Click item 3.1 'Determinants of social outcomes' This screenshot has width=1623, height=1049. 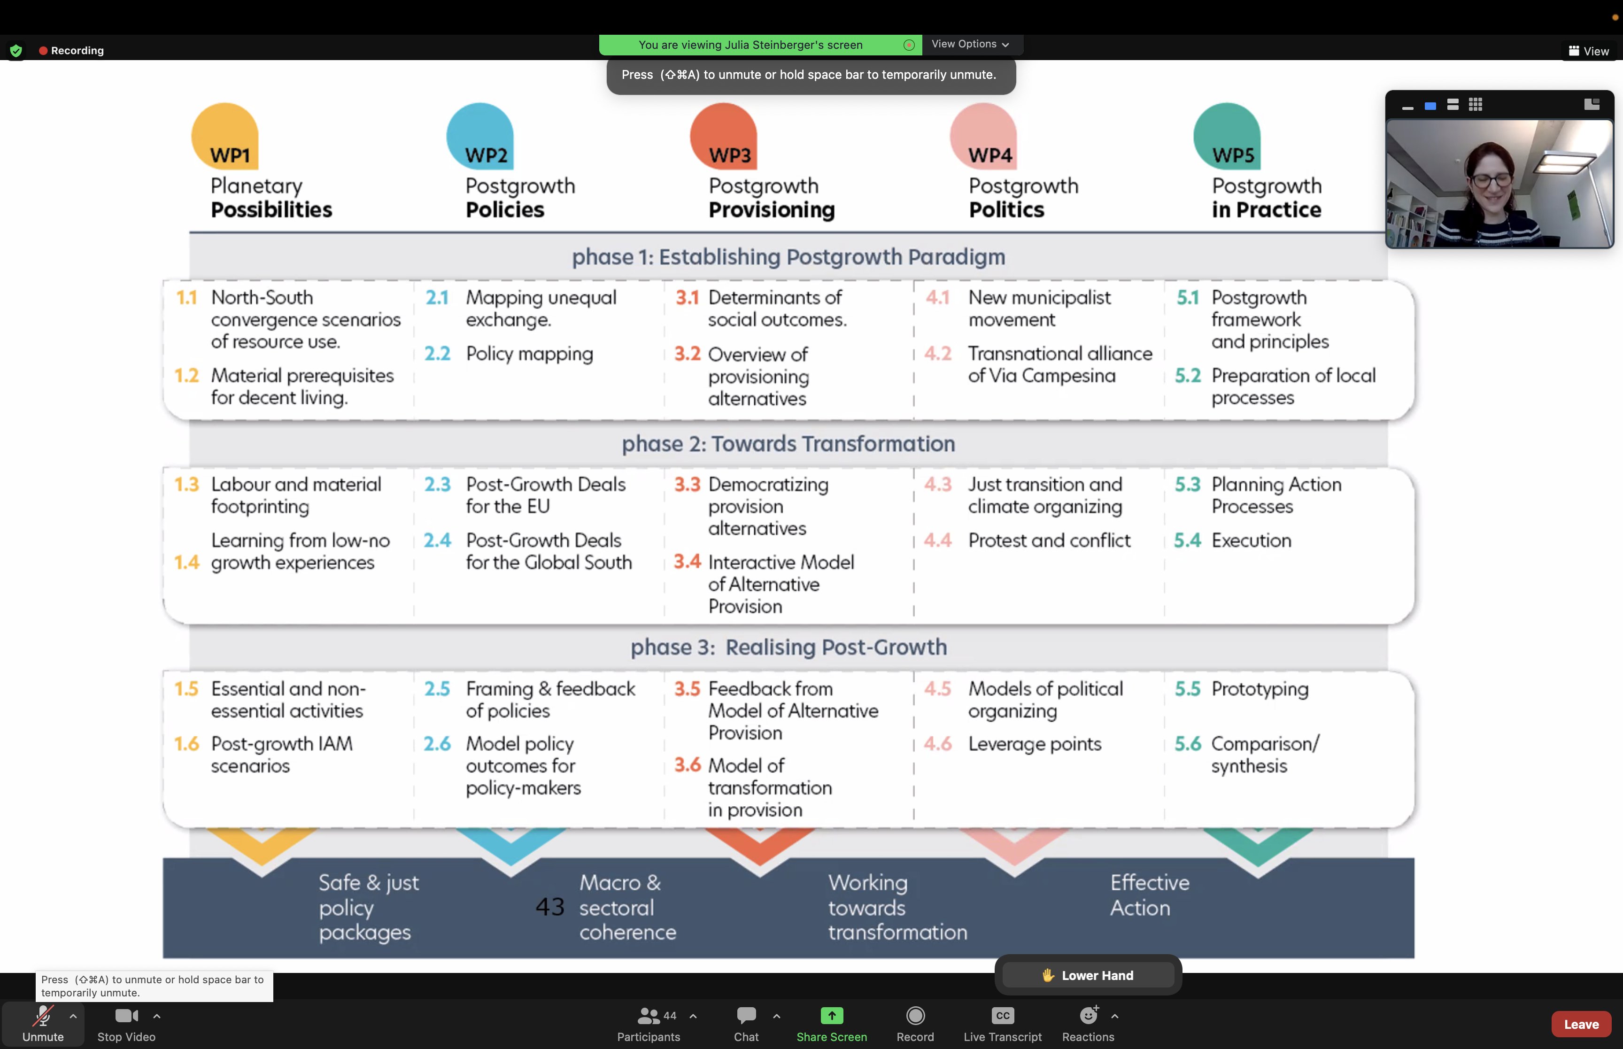click(777, 309)
